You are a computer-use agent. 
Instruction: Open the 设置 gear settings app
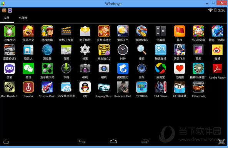coord(85,50)
